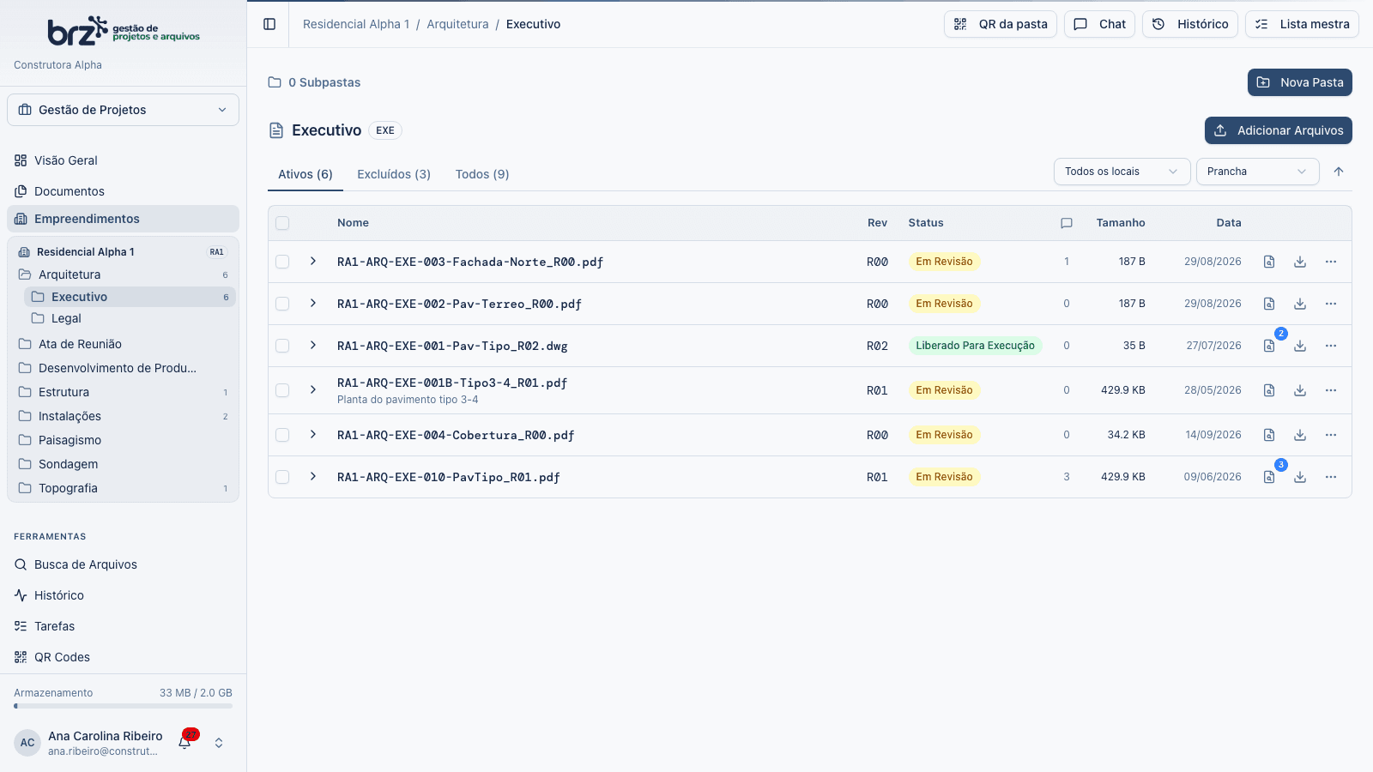Go to Visão Geral
The width and height of the screenshot is (1373, 772).
click(124, 160)
